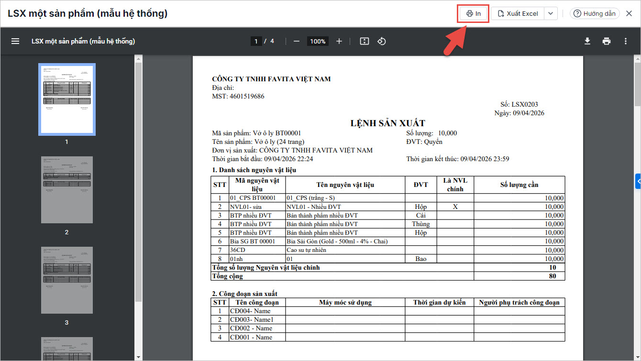Screen dimensions: 641x361
Task: Click the Thùng unit cell
Action: click(421, 224)
